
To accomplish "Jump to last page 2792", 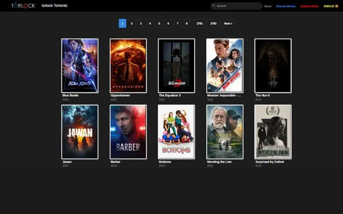I will [214, 24].
